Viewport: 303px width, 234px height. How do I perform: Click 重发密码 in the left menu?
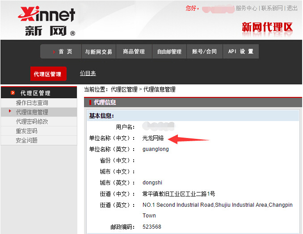[x=27, y=131]
